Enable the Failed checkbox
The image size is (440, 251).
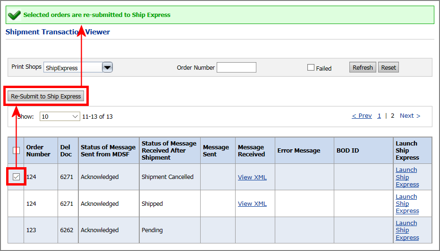coord(311,67)
